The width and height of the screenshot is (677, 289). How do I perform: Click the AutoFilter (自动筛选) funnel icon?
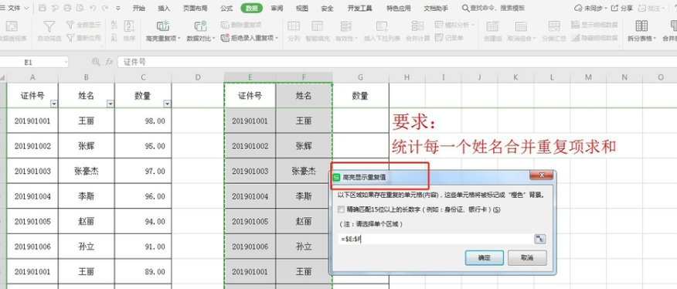tap(49, 27)
